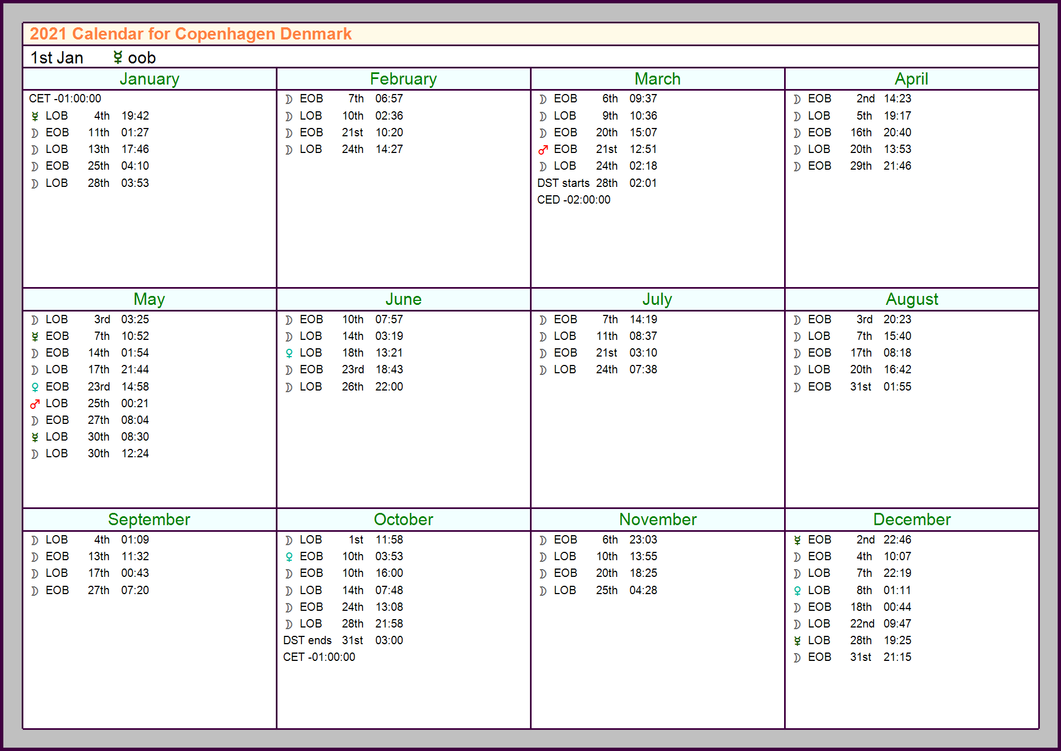The width and height of the screenshot is (1061, 751).
Task: Click Moon icon on April 2nd EOB row
Action: pyautogui.click(x=797, y=99)
